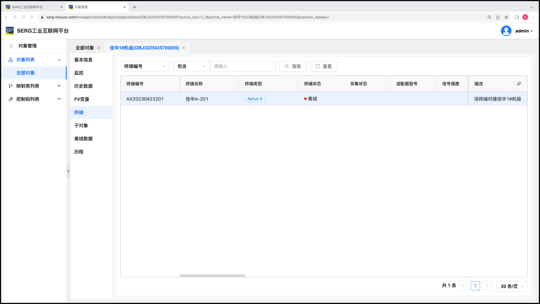Open the 包含 condition dropdown

pos(191,66)
